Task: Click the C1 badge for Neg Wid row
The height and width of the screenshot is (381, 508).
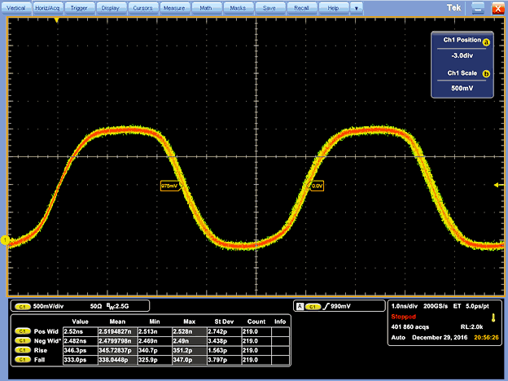Action: click(x=22, y=341)
